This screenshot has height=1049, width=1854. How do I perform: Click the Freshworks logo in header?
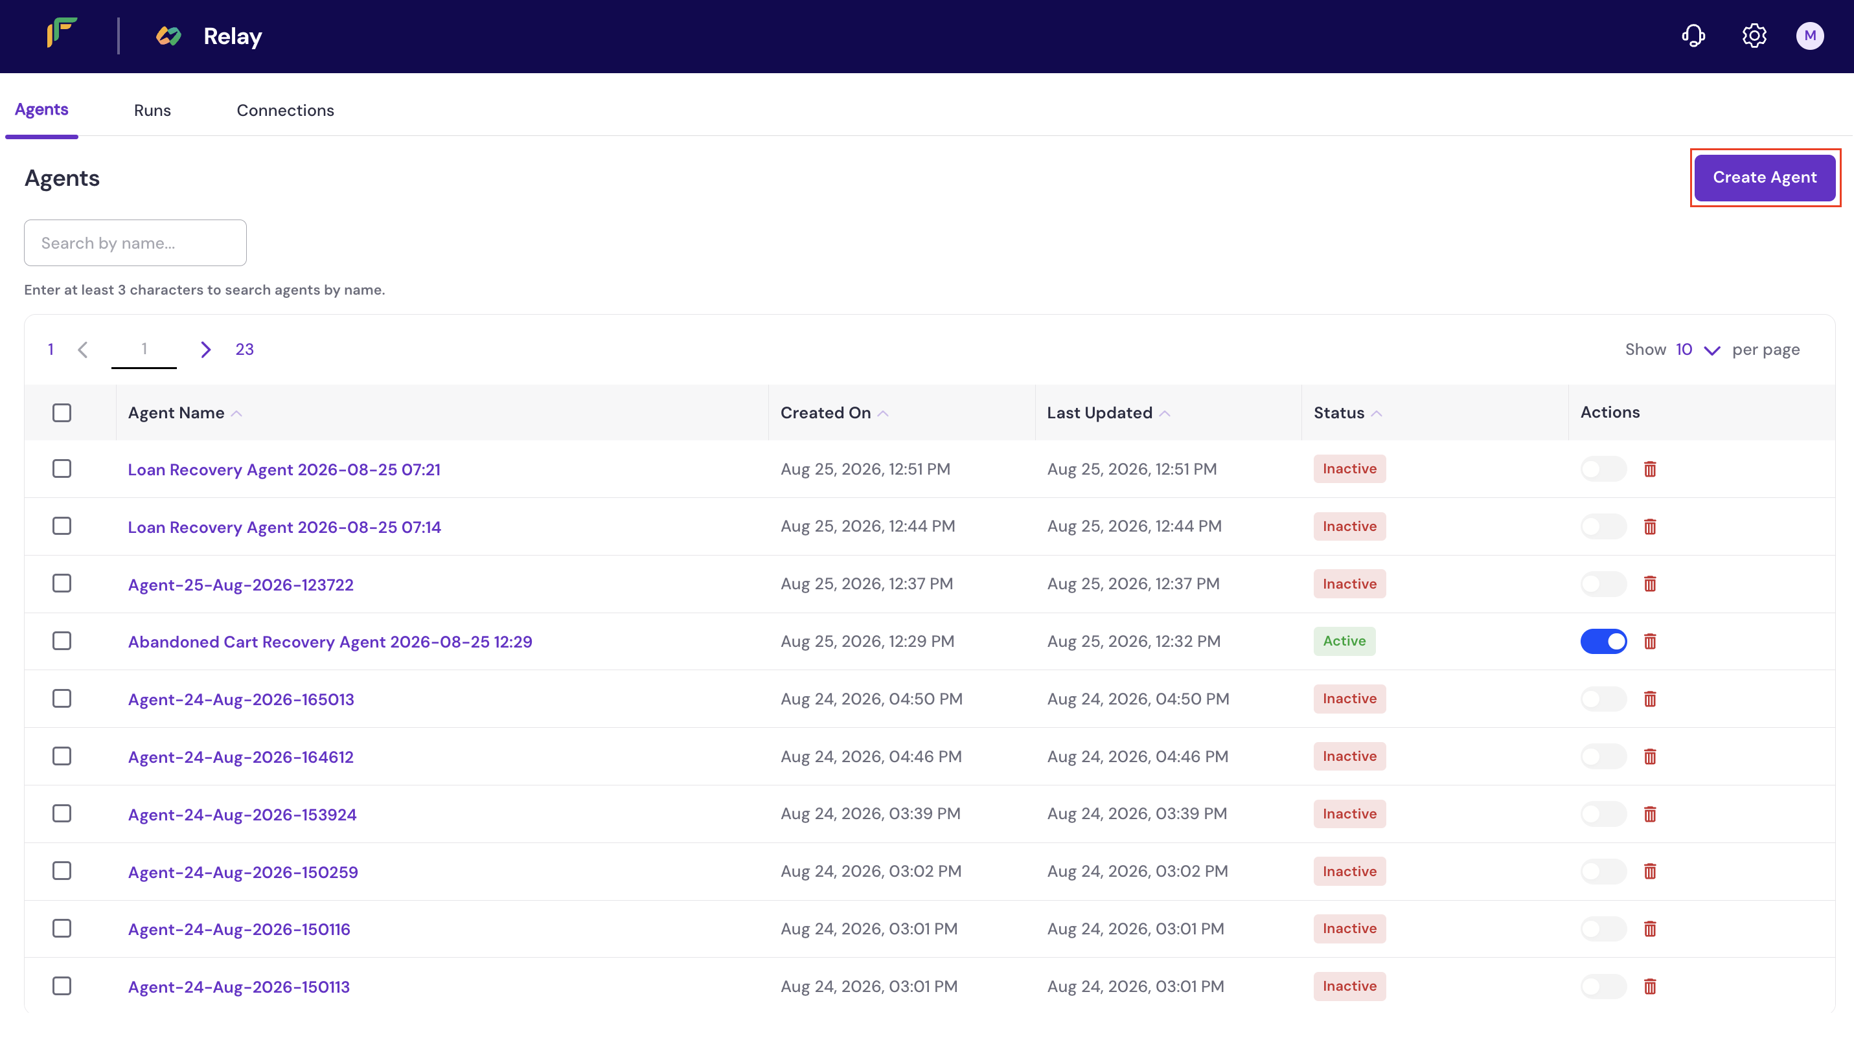tap(62, 33)
